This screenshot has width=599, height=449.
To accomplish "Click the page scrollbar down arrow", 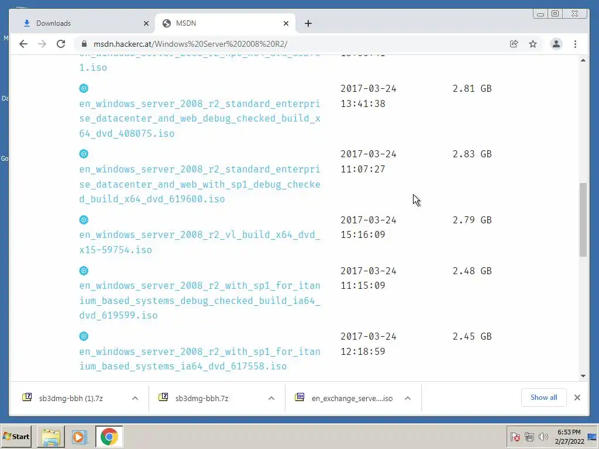I will (x=583, y=376).
